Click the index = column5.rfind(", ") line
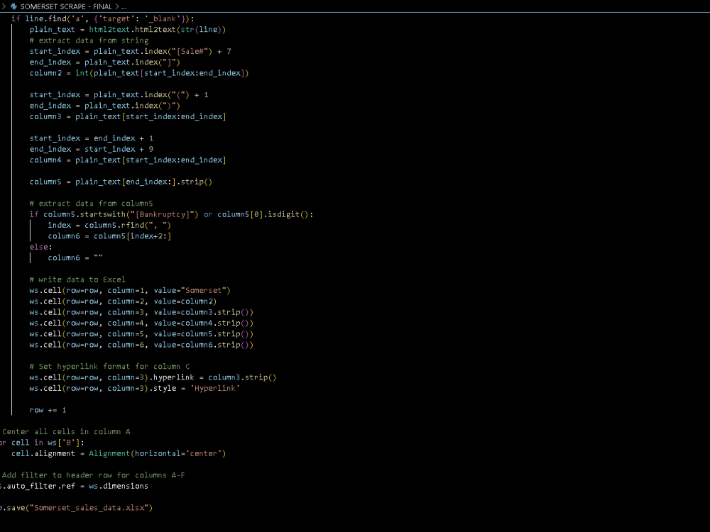 click(x=109, y=225)
